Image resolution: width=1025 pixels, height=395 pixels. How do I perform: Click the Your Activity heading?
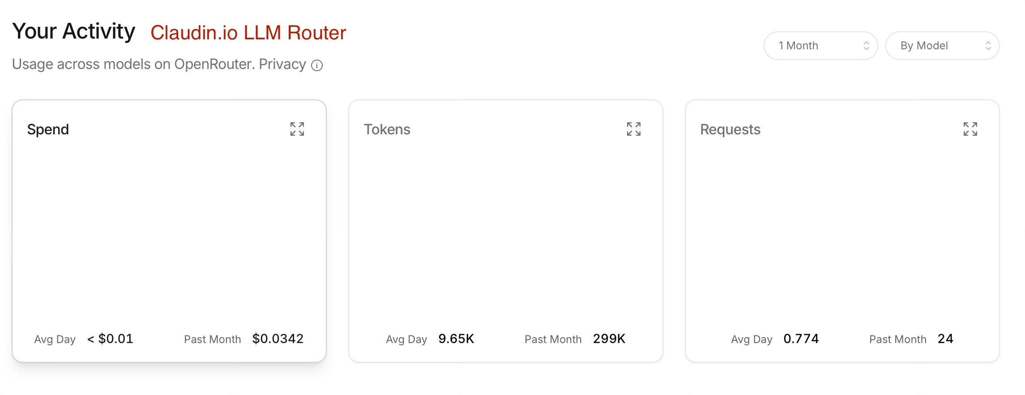pos(73,31)
